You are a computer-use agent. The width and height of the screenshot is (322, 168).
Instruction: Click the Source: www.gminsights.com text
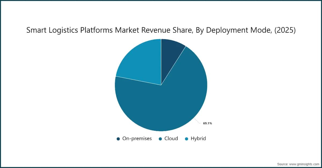click(298, 164)
